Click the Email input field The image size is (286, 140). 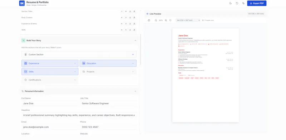(50, 127)
